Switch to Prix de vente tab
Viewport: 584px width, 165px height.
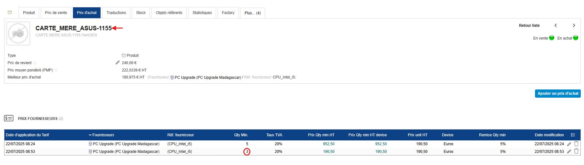(56, 13)
